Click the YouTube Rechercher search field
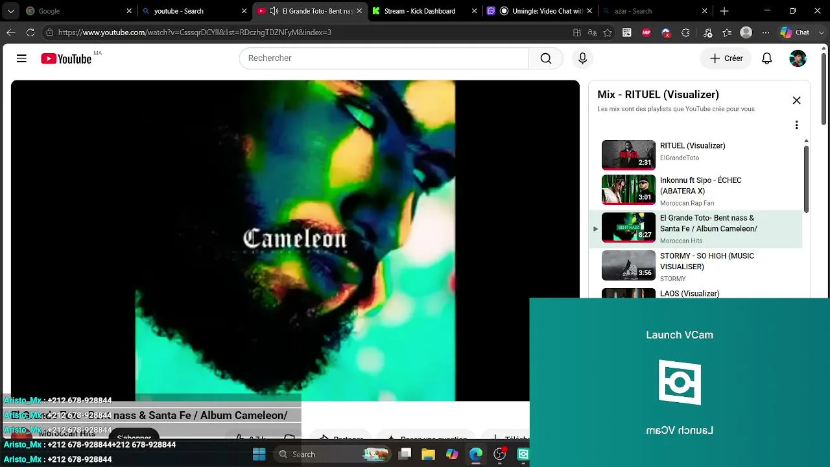The image size is (830, 467). 384,58
